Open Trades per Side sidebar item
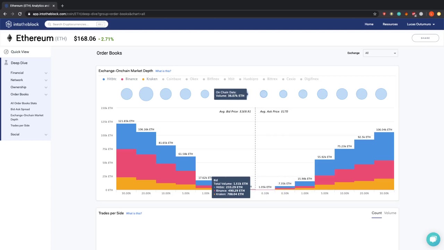Viewport: 444px width, 250px height. click(x=20, y=125)
